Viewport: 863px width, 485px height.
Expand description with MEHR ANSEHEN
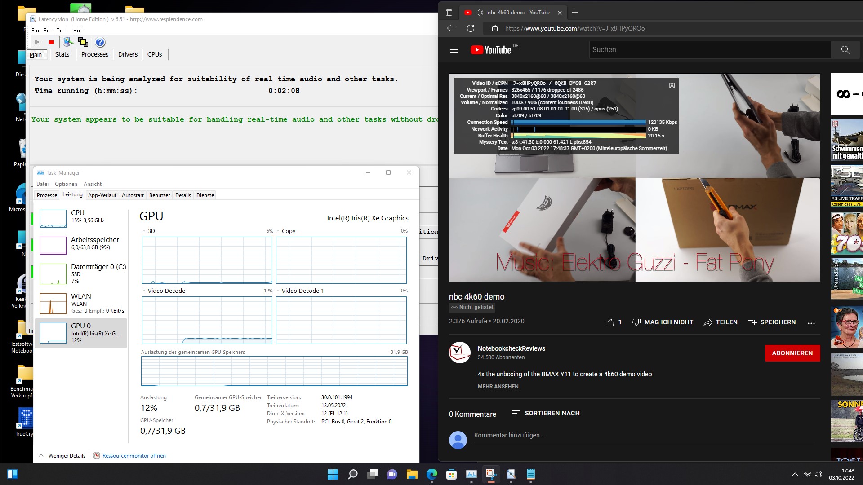click(x=498, y=387)
